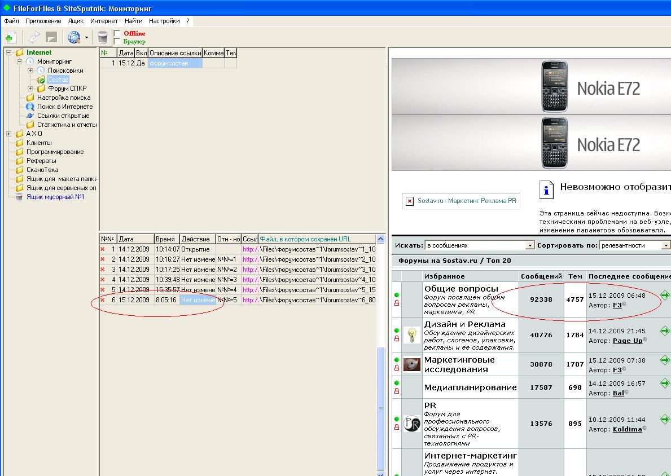Open the dropdown arrow next to globe search icon
The image size is (671, 476).
click(86, 38)
